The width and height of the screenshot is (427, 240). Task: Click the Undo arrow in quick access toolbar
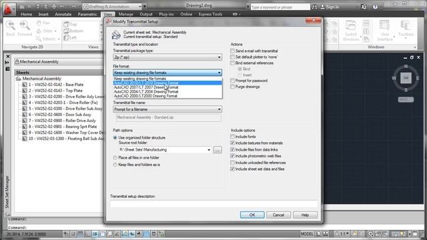[x=62, y=7]
